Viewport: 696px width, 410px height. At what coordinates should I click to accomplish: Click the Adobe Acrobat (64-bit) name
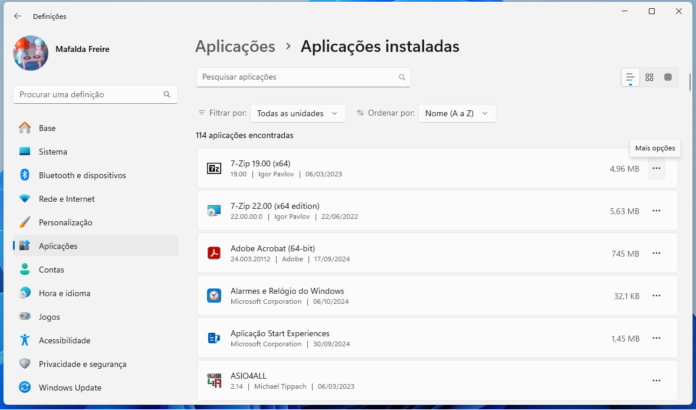coord(273,248)
